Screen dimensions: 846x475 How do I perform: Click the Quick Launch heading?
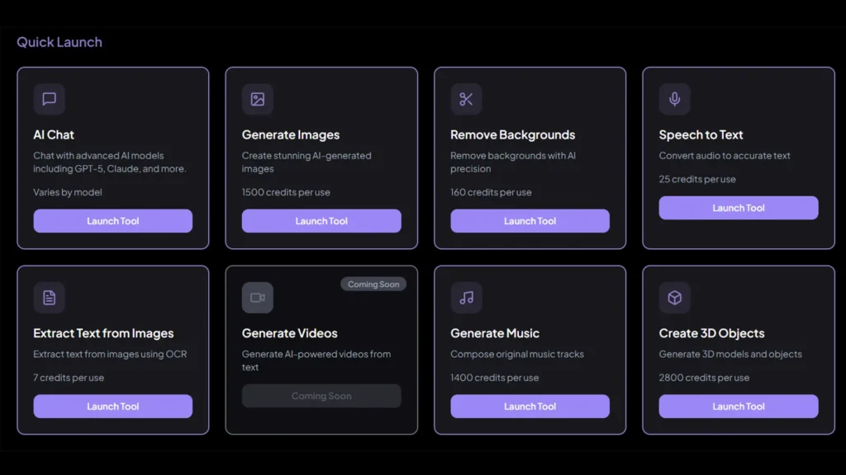tap(59, 41)
